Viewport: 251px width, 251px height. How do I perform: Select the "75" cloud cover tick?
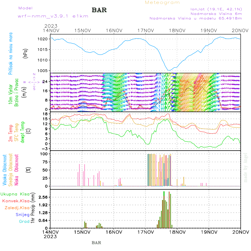pos(45,162)
